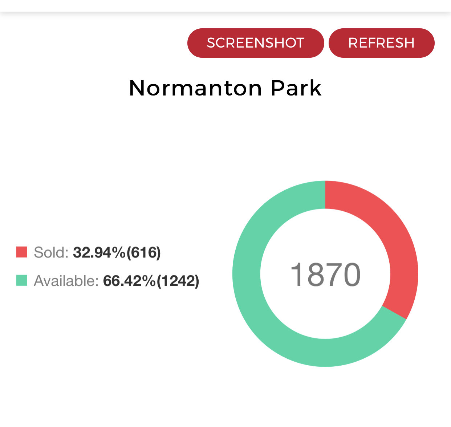The height and width of the screenshot is (427, 451).
Task: Click the 66.42% available percentage
Action: 129,281
